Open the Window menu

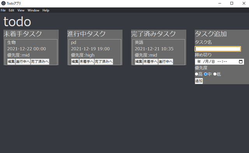coord(33,10)
